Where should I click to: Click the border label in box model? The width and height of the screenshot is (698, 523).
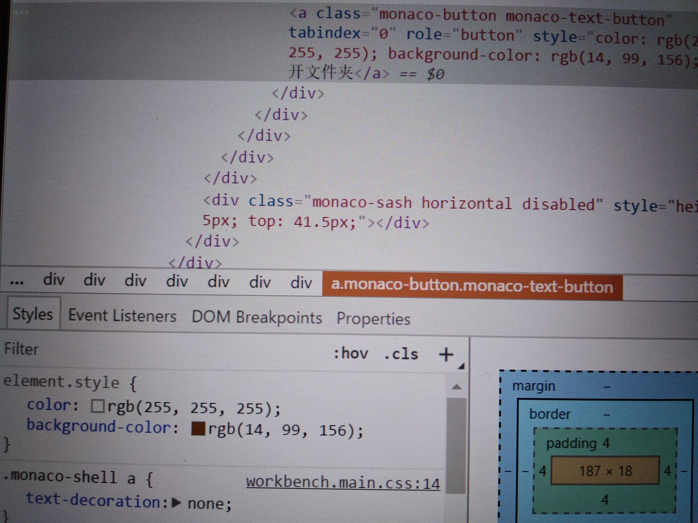coord(550,414)
